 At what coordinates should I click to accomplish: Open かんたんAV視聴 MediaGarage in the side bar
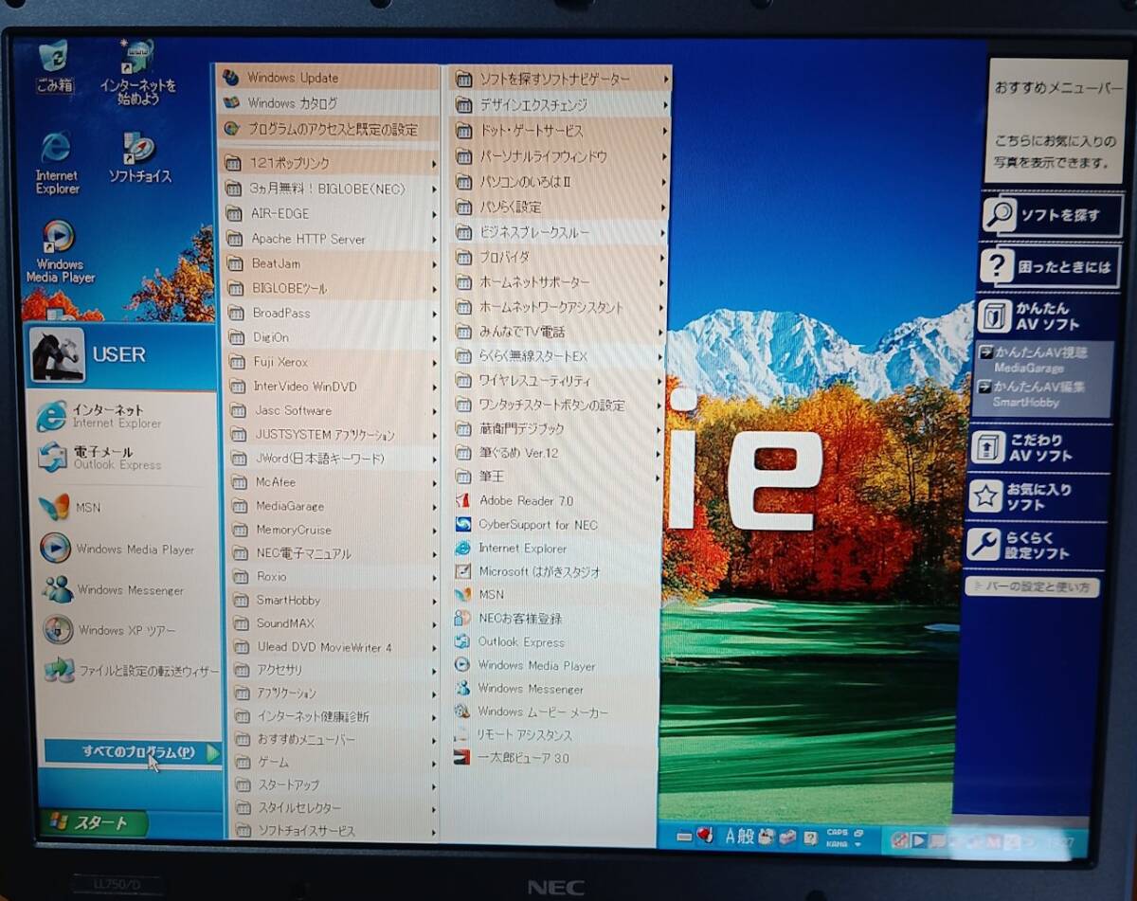click(1041, 359)
